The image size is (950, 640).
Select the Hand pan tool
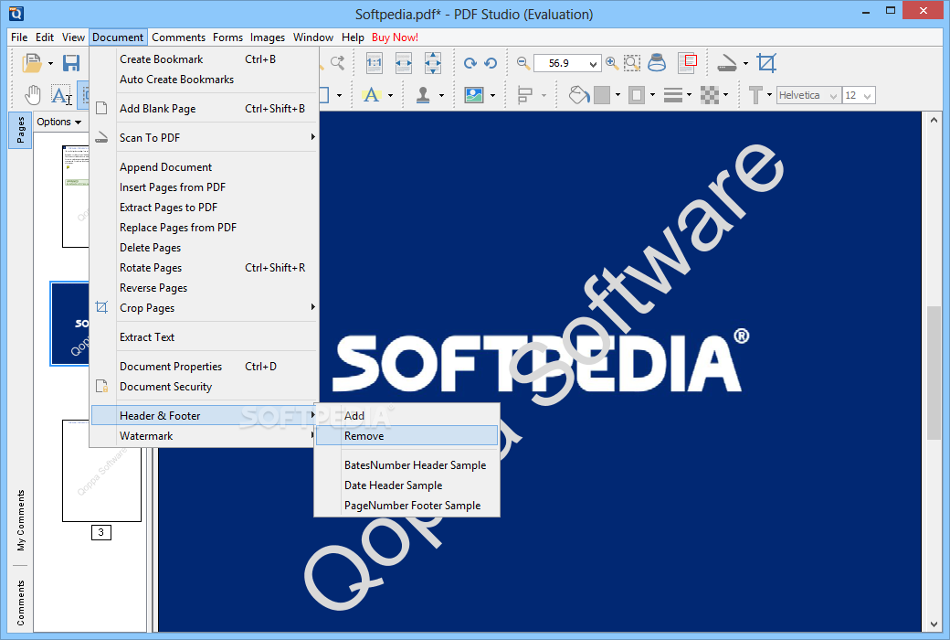[x=33, y=95]
